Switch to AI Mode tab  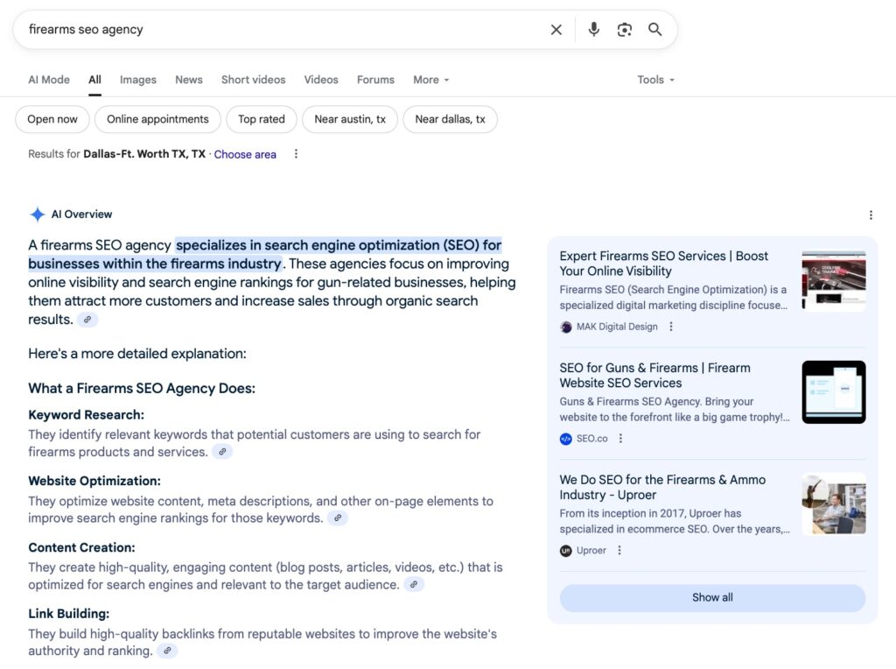[x=49, y=80]
